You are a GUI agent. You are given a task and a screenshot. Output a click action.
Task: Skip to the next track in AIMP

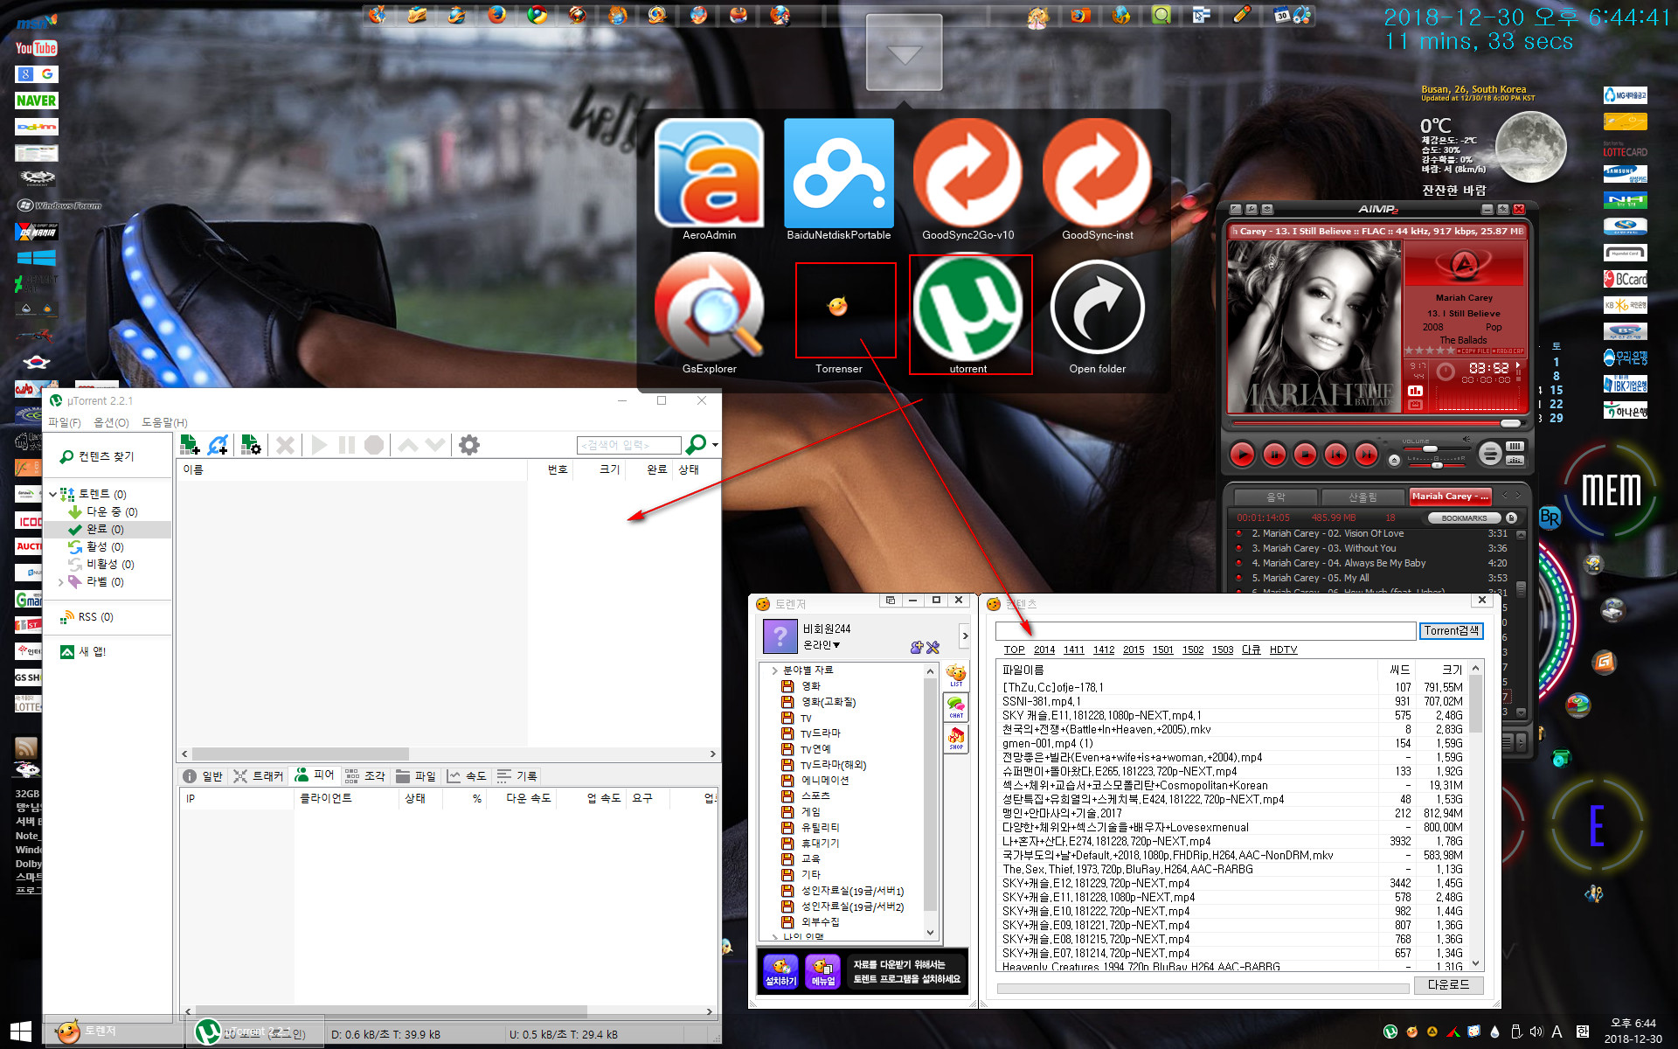tap(1366, 455)
